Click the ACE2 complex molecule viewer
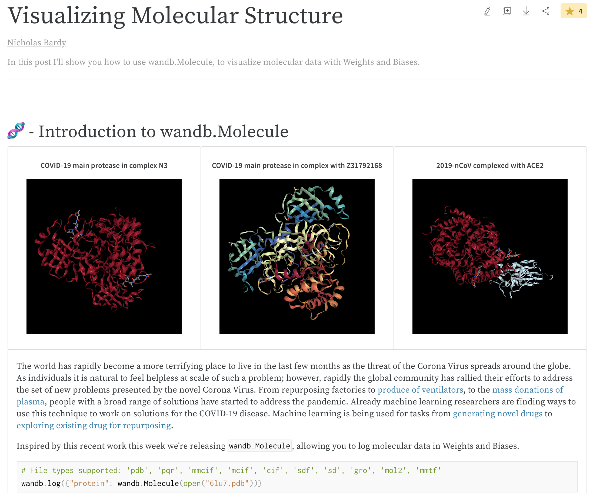This screenshot has width=593, height=493. (x=490, y=256)
